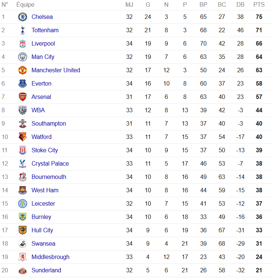The height and width of the screenshot is (279, 272).
Task: Click the Chelsea club crest icon
Action: [23, 17]
